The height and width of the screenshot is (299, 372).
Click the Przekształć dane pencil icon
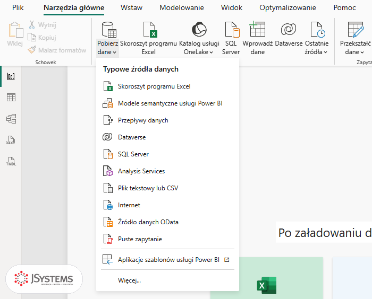[356, 30]
